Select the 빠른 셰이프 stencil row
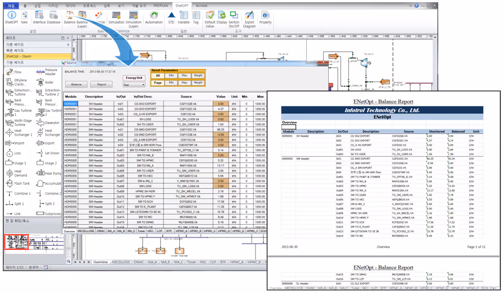 pyautogui.click(x=37, y=50)
